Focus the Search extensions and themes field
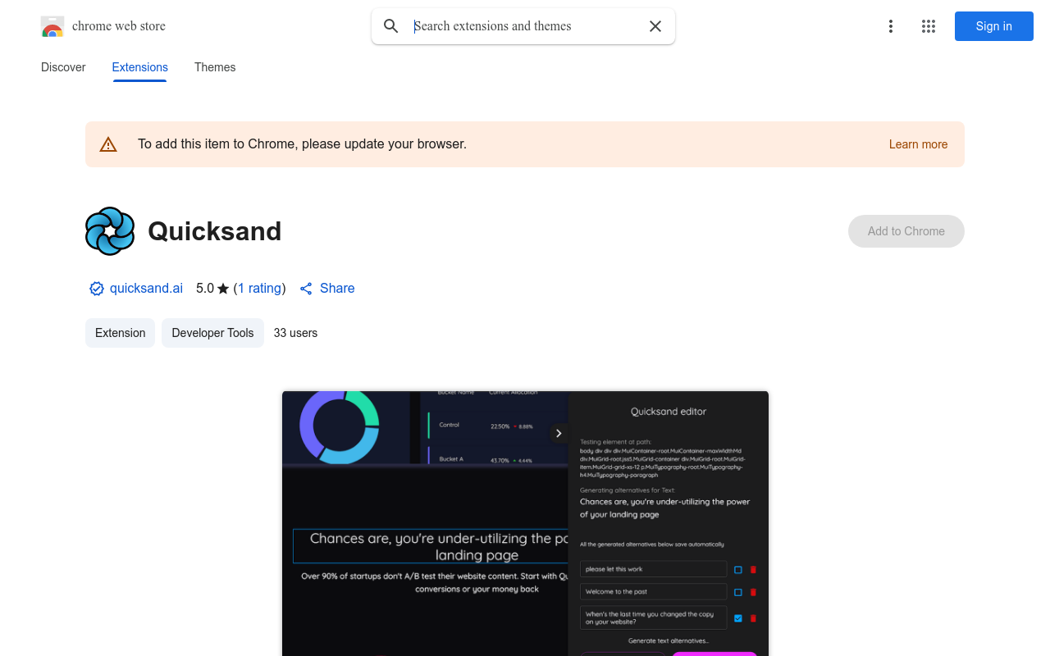The image size is (1050, 656). coord(525,26)
